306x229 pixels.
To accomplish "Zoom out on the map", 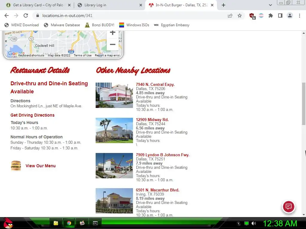I will click(112, 44).
